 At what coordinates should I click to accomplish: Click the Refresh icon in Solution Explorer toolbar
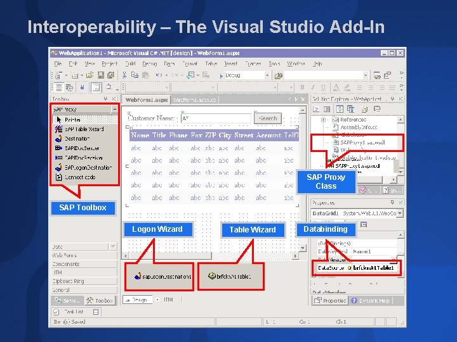pos(340,110)
